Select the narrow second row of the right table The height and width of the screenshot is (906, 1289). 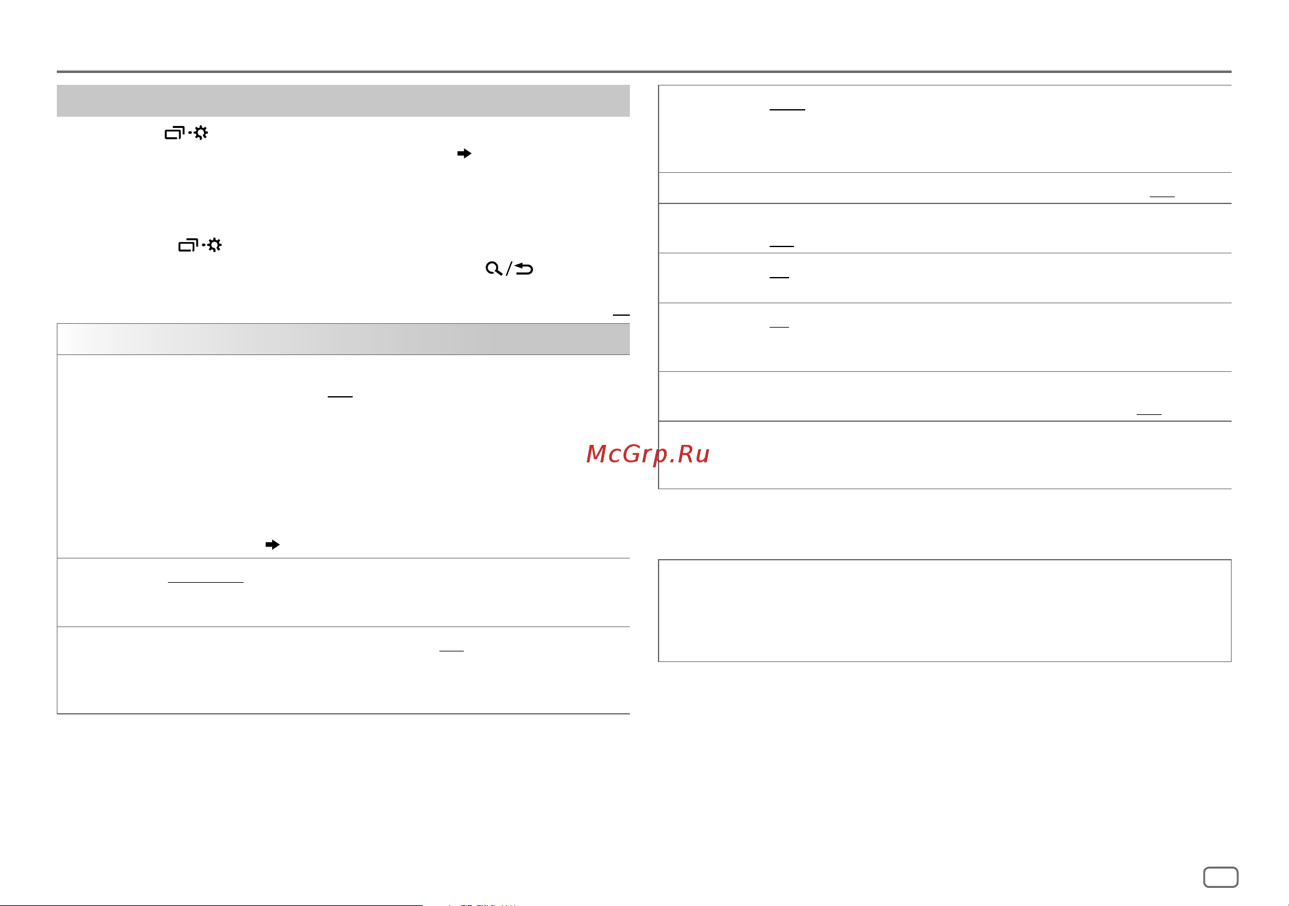pos(944,188)
